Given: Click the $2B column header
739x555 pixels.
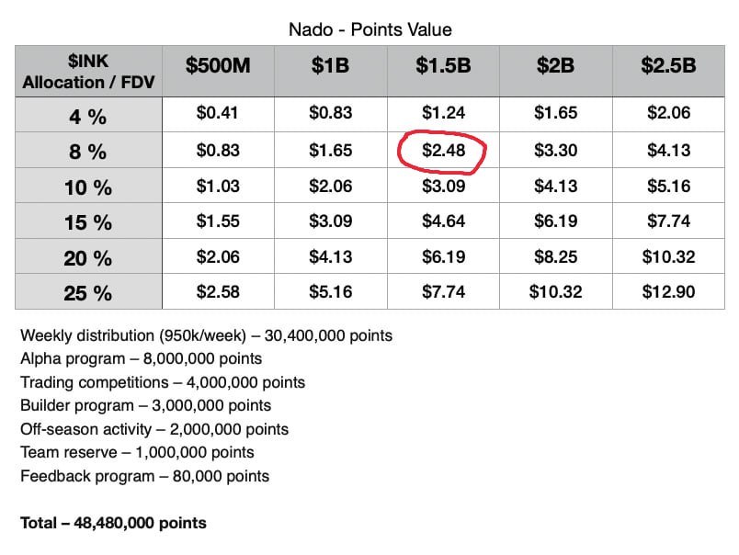Looking at the screenshot, I should pyautogui.click(x=556, y=65).
